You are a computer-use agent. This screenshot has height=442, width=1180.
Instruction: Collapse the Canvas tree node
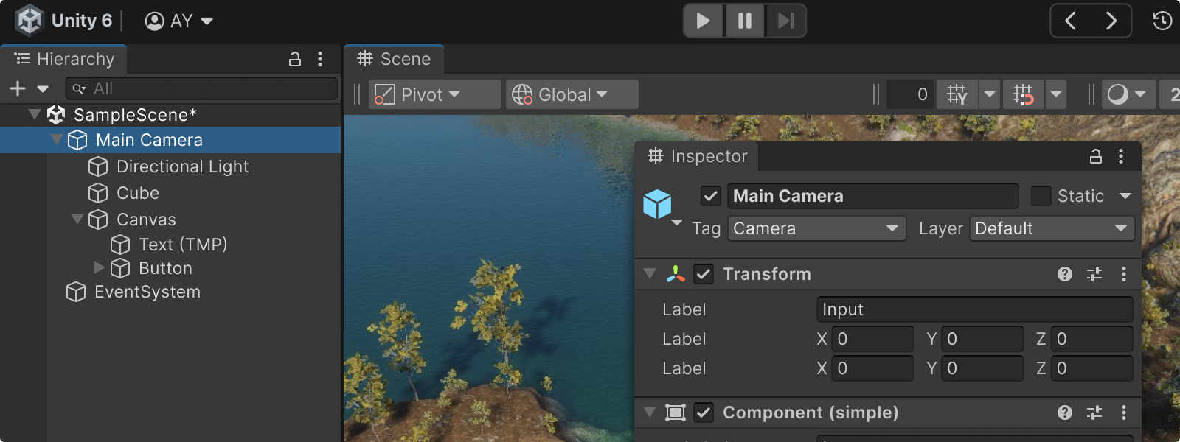click(77, 219)
